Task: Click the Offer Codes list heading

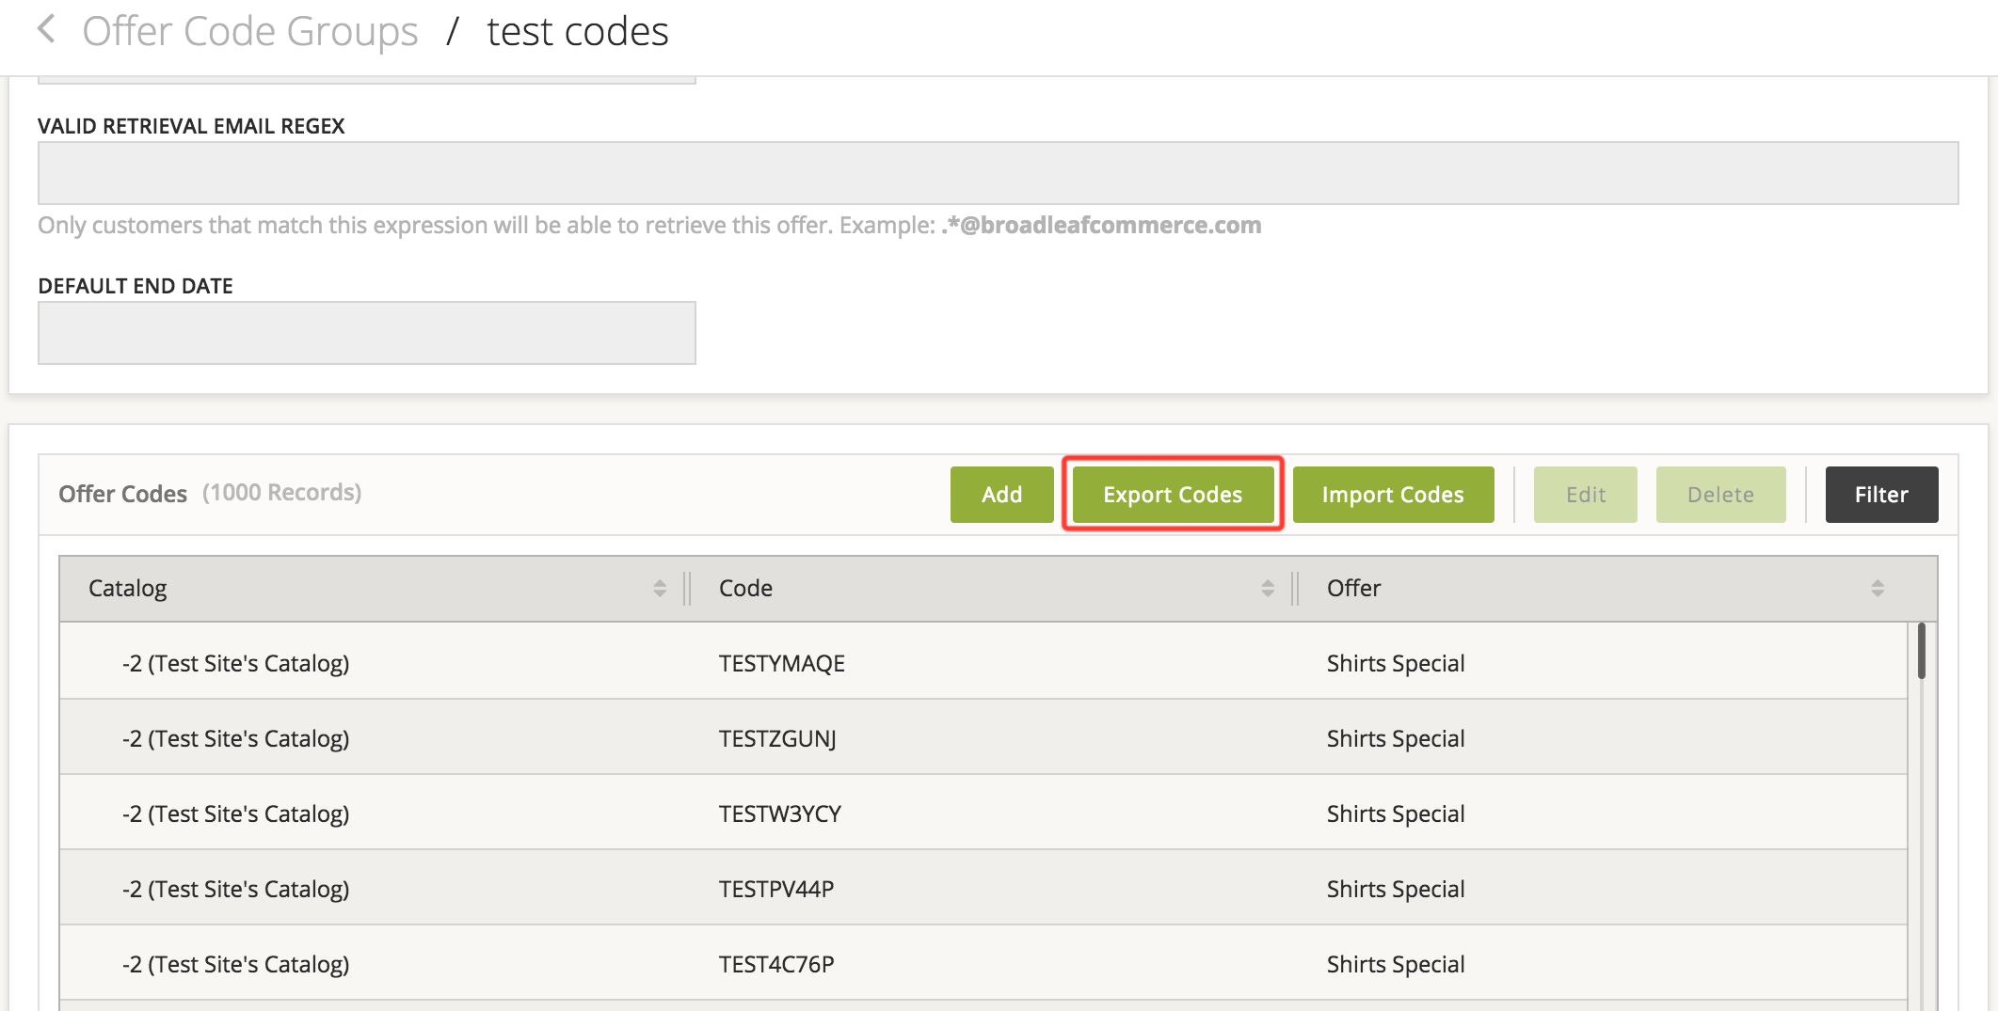Action: point(122,494)
